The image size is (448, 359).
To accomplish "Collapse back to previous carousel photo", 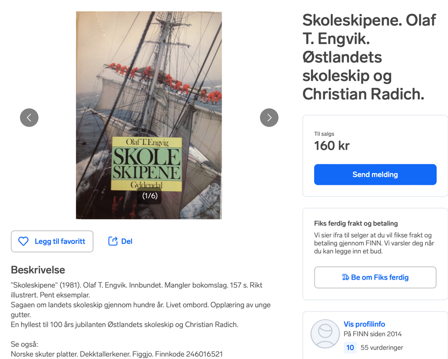I will (x=29, y=118).
